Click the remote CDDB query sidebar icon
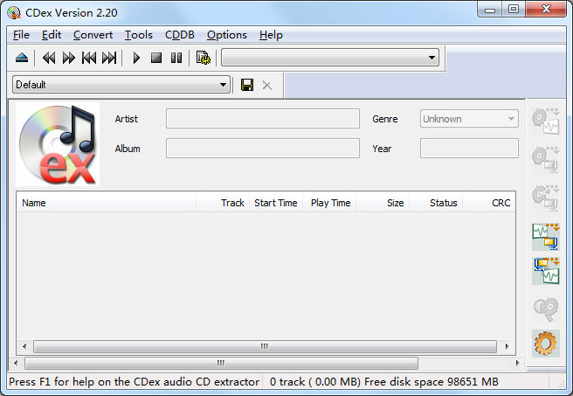 tap(546, 309)
